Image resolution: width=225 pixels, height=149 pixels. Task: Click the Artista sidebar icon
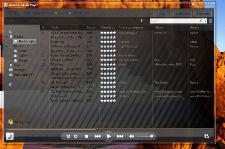(15, 51)
